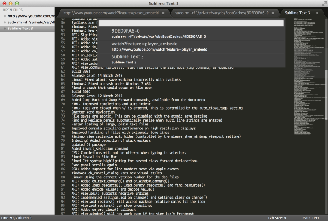The height and width of the screenshot is (221, 328).
Task: Close the 'sudo rm -rf' tab via its dot
Action: click(x=273, y=13)
